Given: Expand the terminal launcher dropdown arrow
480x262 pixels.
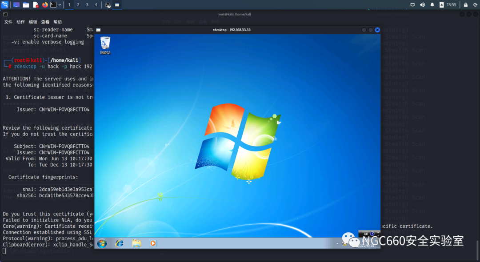Looking at the screenshot, I should point(60,4).
